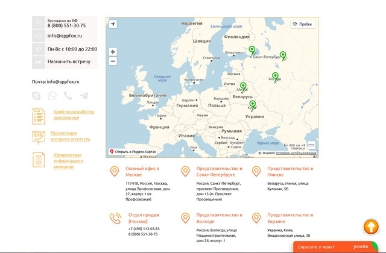Viewport: 386px width, 253px height.
Task: Zoom out the map with minus button
Action: [x=113, y=61]
